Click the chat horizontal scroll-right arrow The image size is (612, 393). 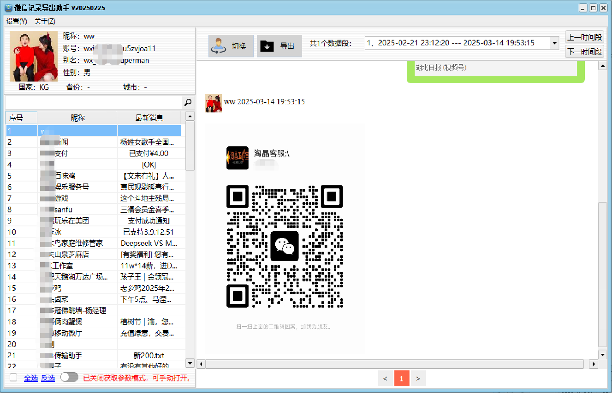593,364
